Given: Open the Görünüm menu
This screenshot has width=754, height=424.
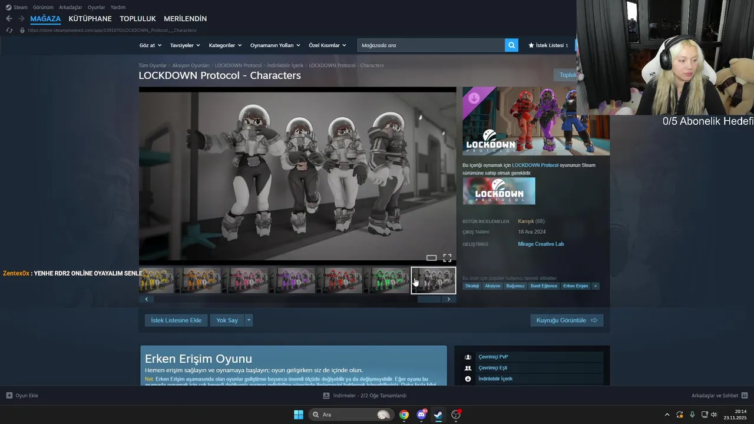Looking at the screenshot, I should point(43,7).
